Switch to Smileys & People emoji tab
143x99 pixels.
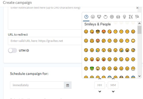click(x=93, y=17)
